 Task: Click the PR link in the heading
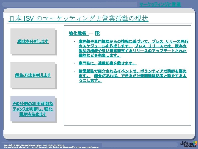point(97,33)
